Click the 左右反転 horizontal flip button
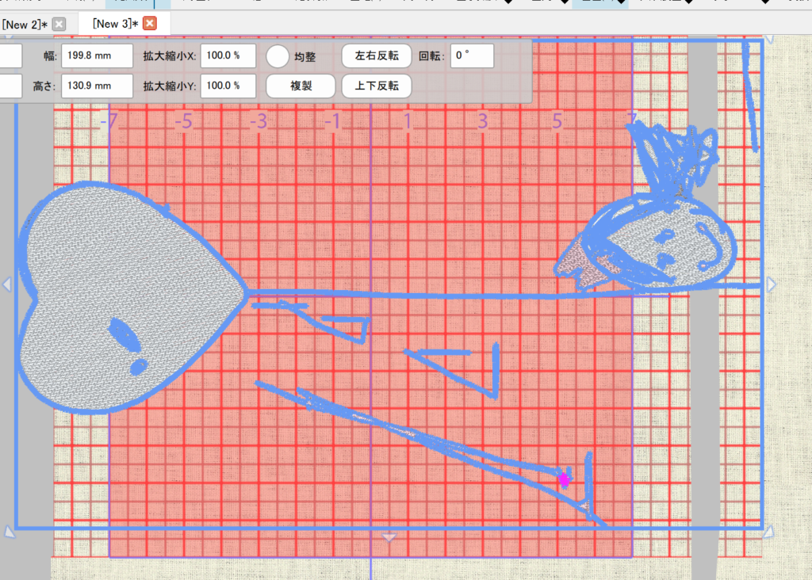 (377, 56)
